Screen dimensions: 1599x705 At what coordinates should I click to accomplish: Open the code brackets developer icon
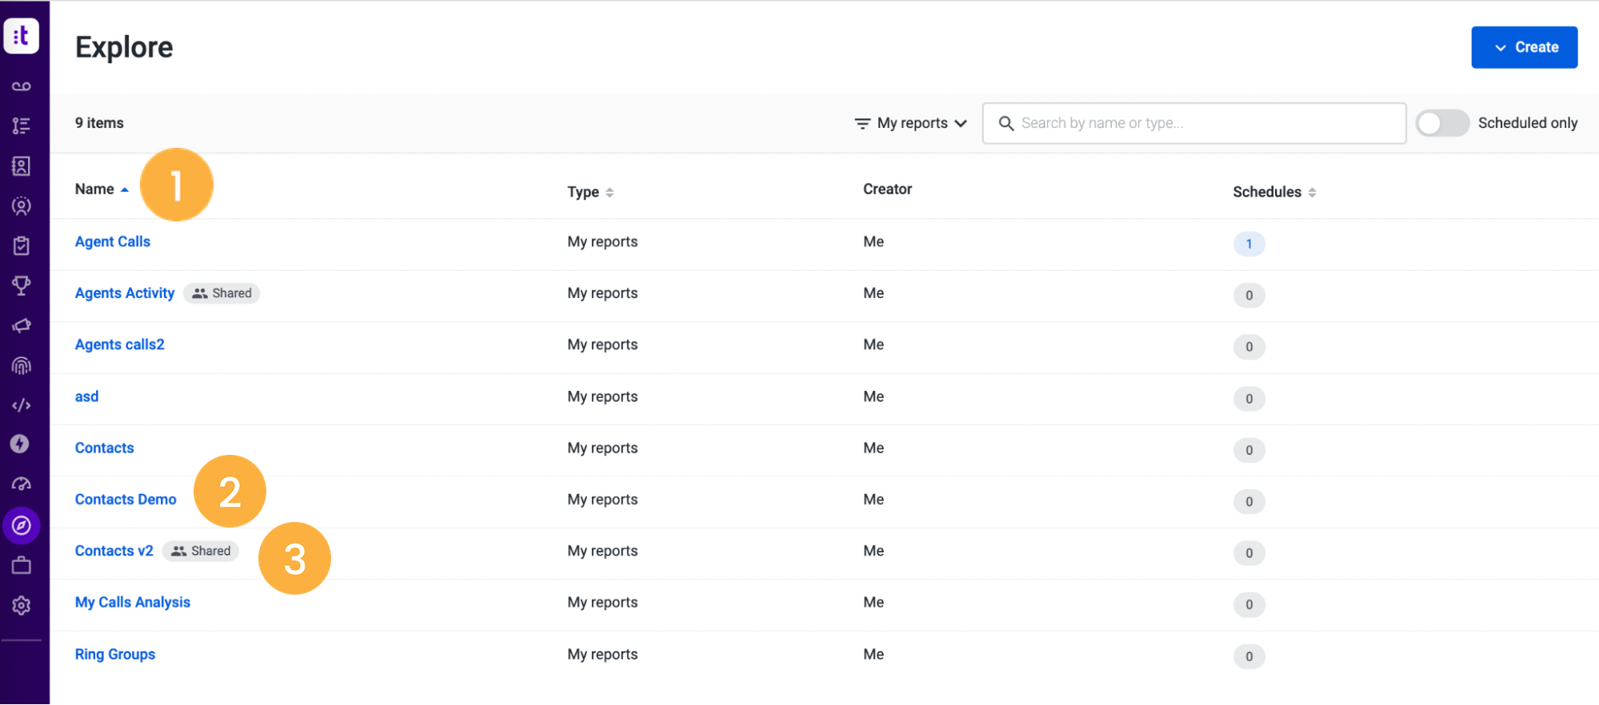(x=22, y=405)
